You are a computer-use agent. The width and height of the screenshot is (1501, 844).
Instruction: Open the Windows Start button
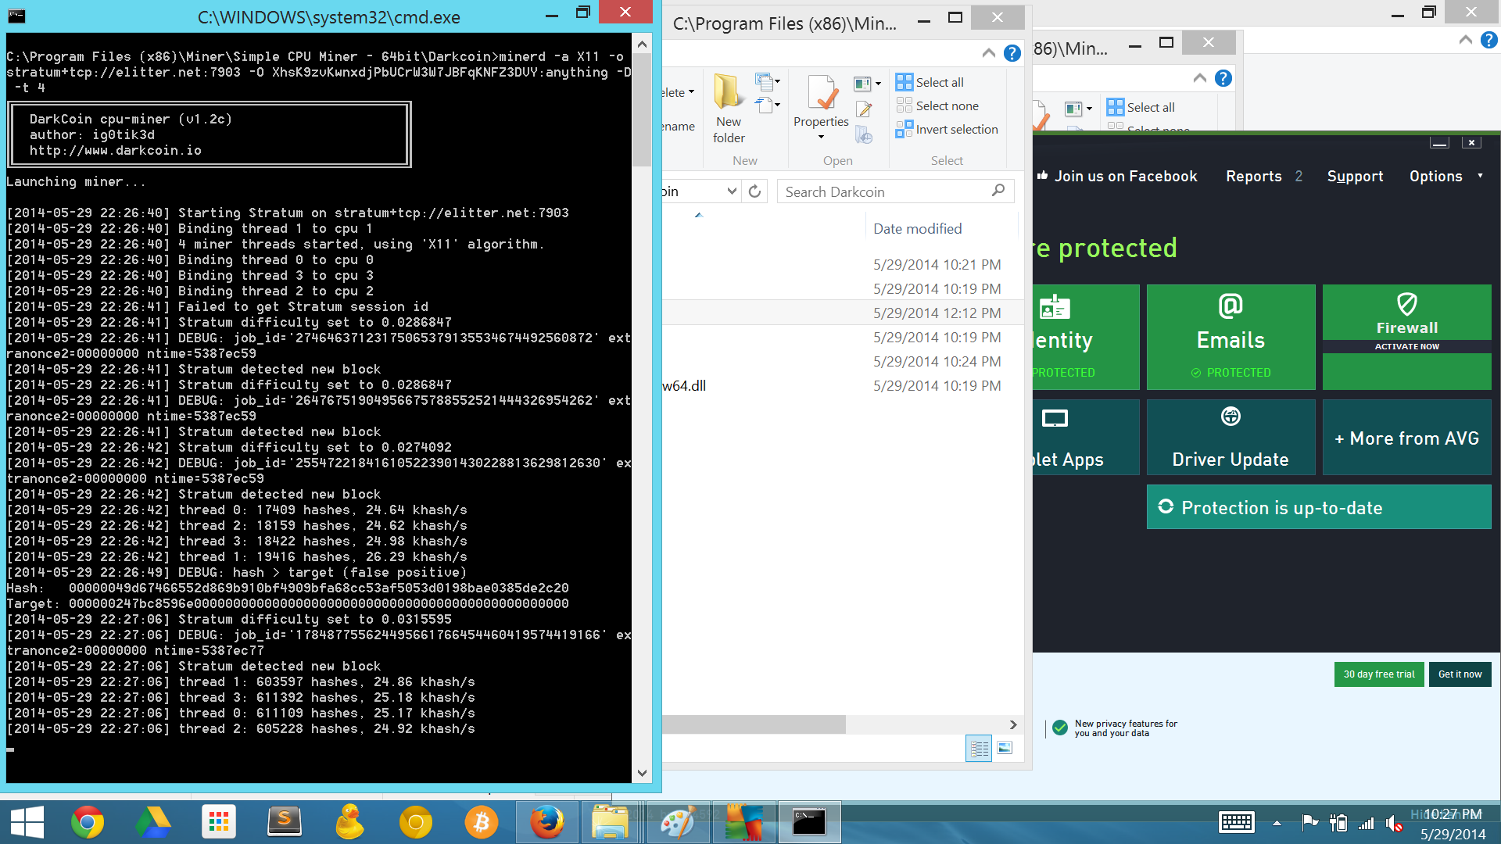click(x=27, y=822)
